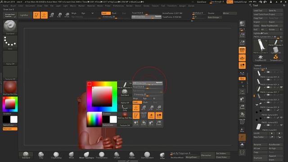The image size is (288, 162).
Task: Activate Edit mode button on the top shelf
Action: click(x=36, y=15)
